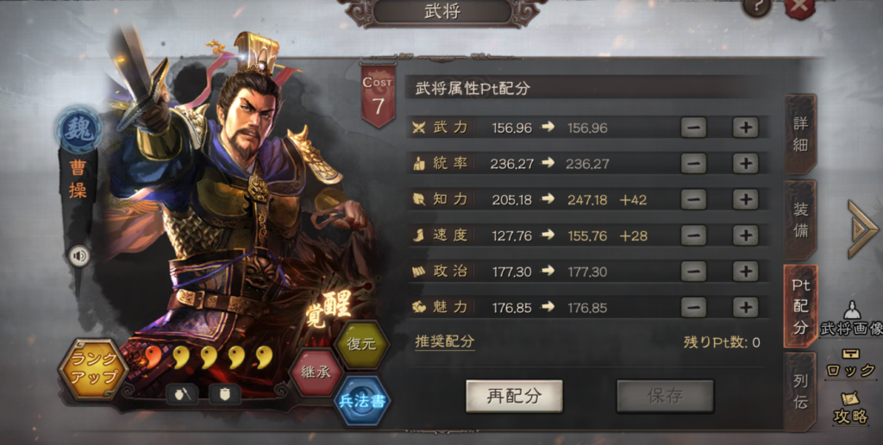Toggle the ロック lock icon

point(851,363)
